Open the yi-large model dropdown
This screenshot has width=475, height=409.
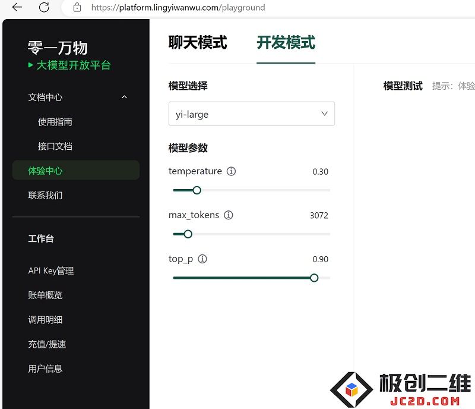coord(251,114)
